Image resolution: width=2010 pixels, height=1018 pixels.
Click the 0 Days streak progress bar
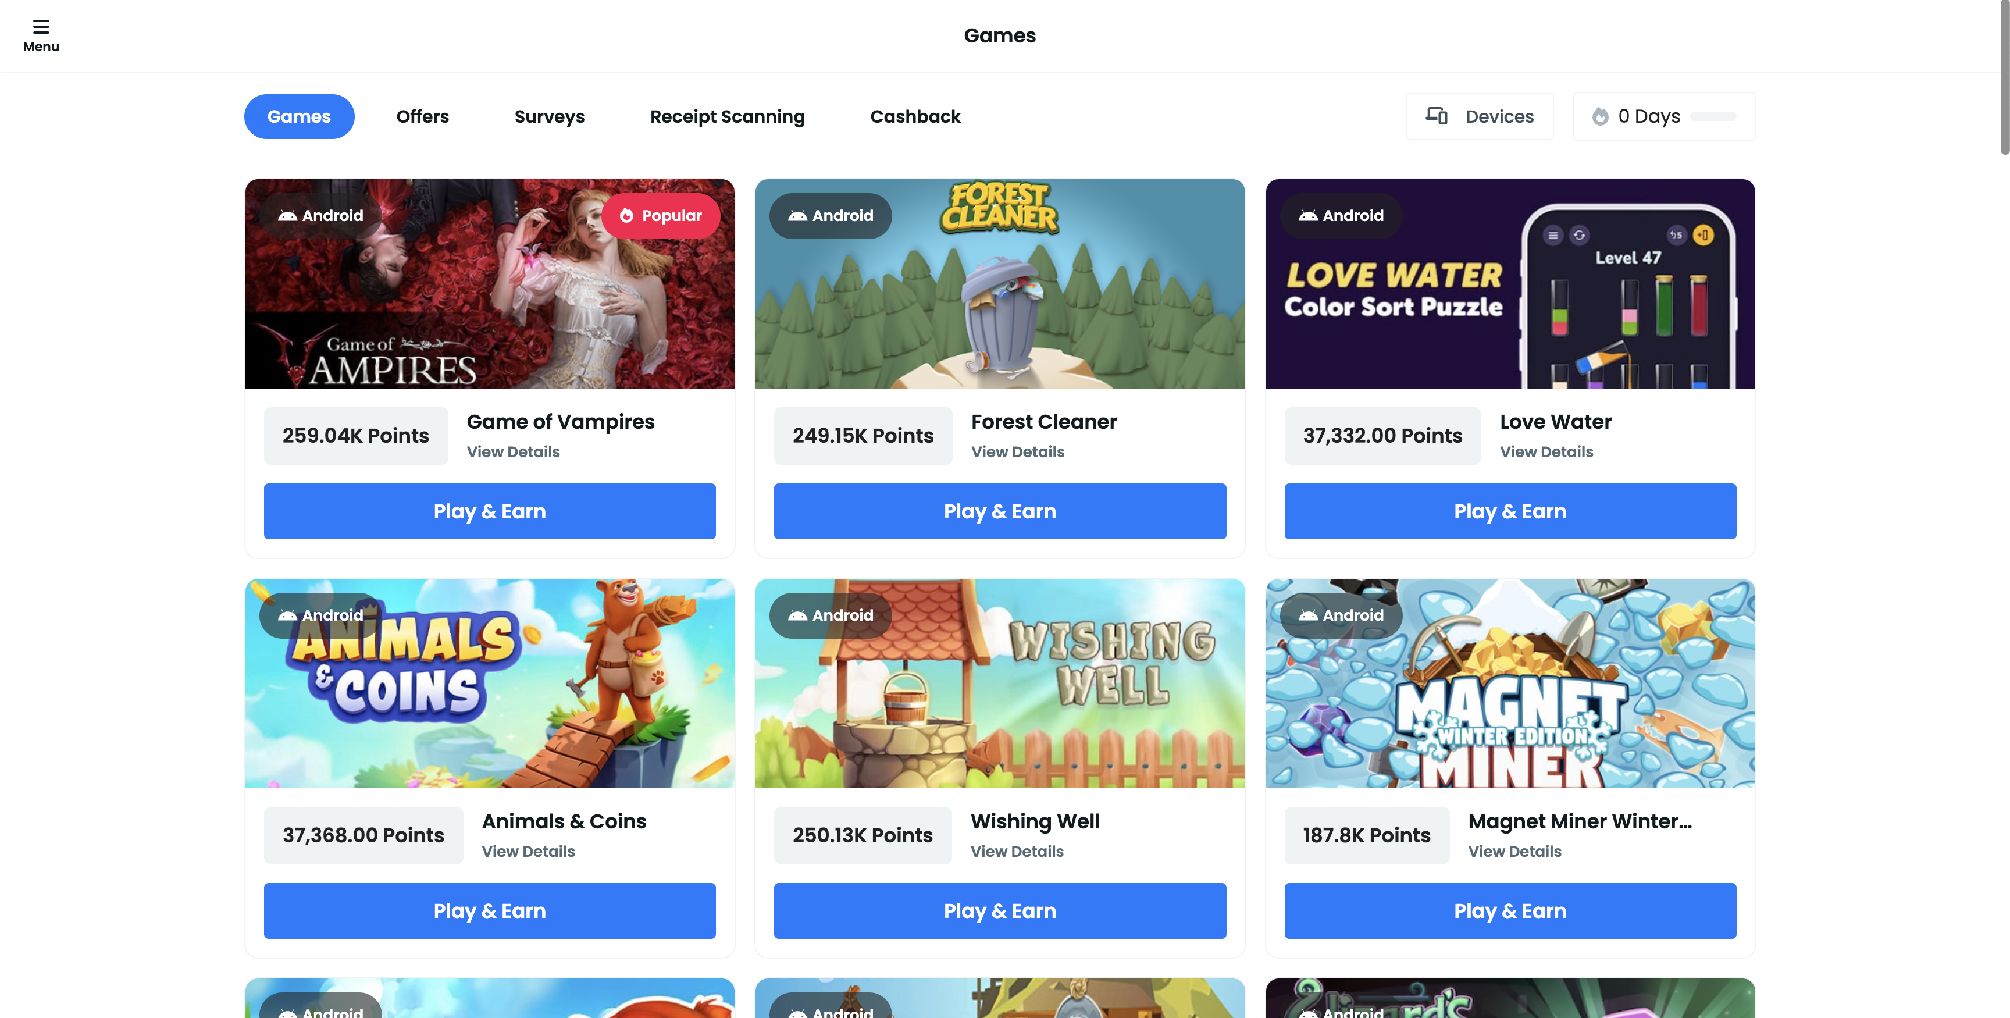1713,116
